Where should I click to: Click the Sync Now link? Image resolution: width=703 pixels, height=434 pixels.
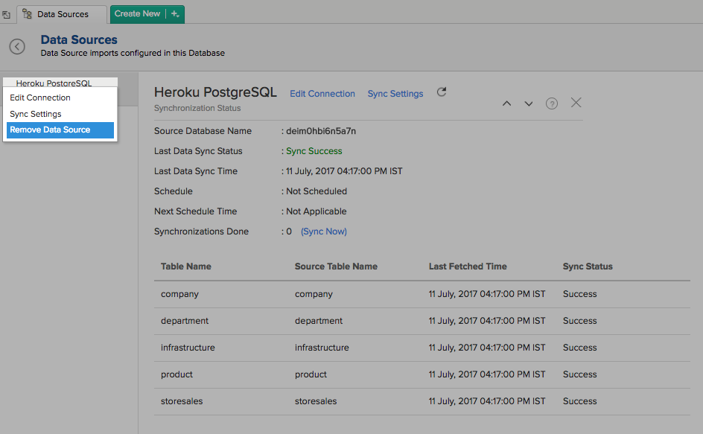click(x=324, y=232)
